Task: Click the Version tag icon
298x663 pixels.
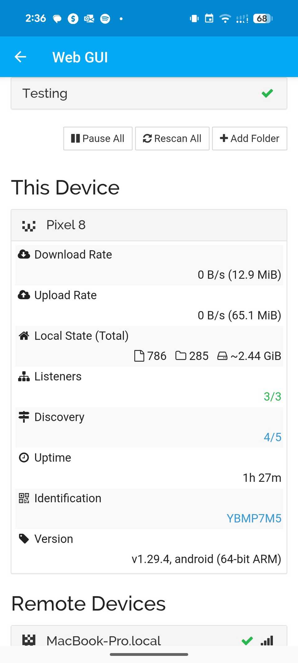Action: point(24,539)
